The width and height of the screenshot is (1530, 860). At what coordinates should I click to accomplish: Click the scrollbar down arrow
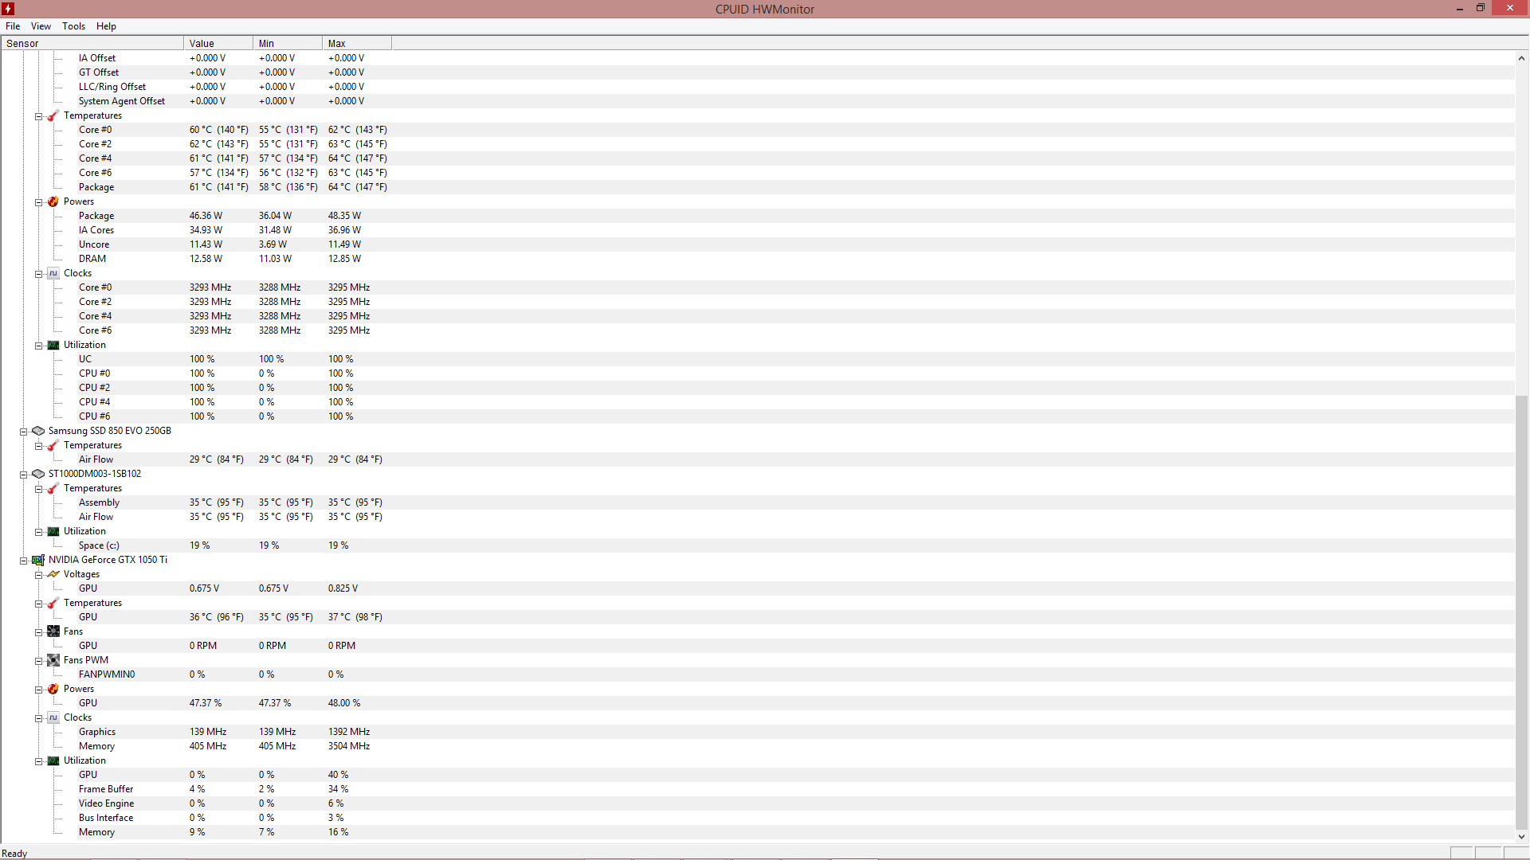pyautogui.click(x=1521, y=837)
